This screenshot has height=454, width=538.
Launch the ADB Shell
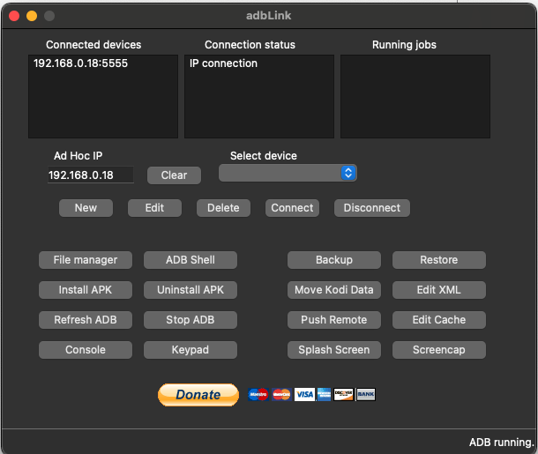pyautogui.click(x=191, y=260)
